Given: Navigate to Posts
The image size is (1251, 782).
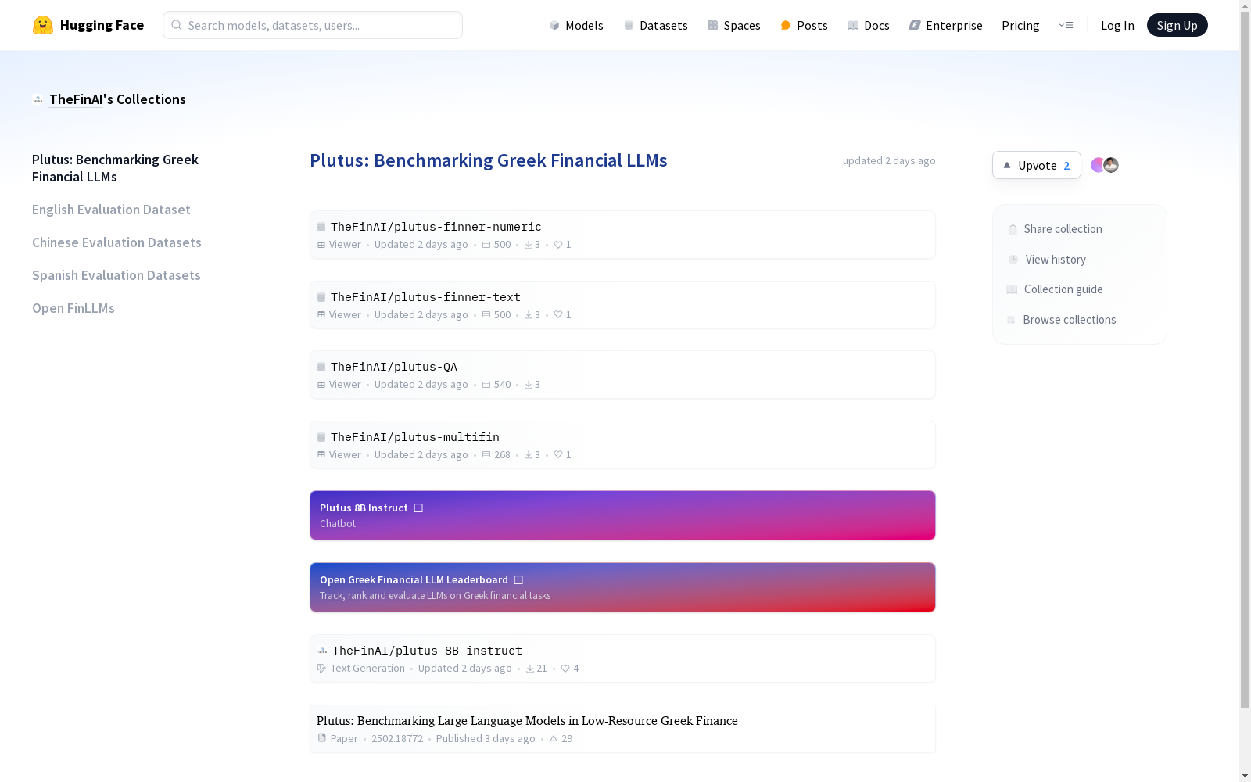Looking at the screenshot, I should [x=804, y=25].
